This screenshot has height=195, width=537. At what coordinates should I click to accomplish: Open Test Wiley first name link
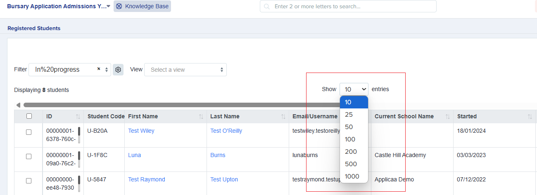pos(141,131)
